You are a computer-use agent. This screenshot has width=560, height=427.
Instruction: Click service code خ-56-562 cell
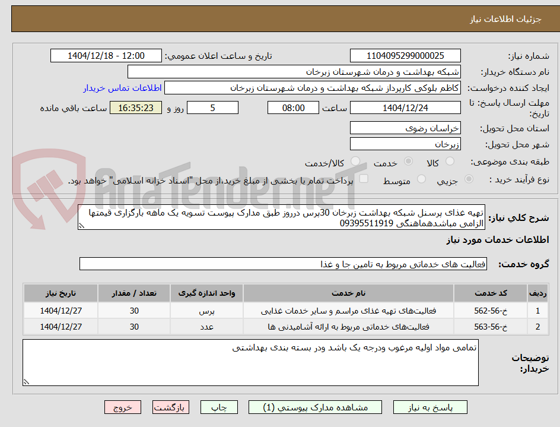pos(491,311)
